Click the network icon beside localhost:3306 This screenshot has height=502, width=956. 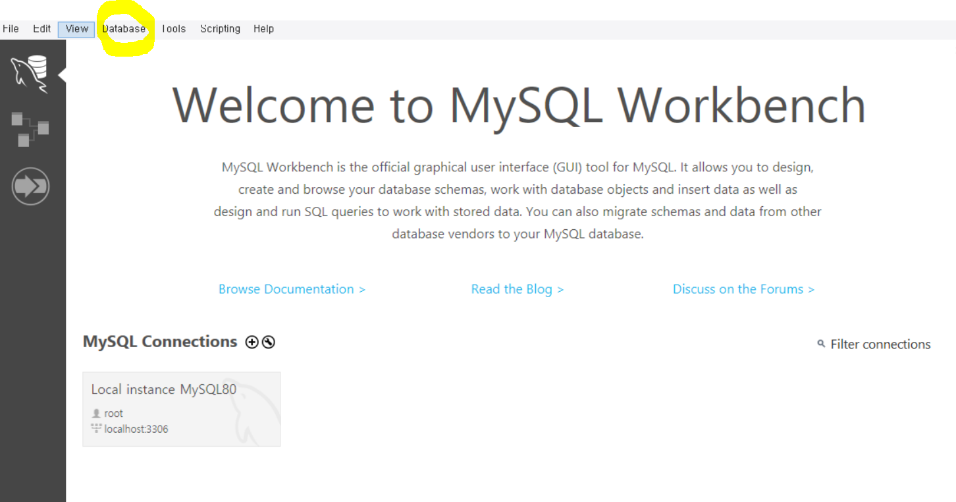pos(96,429)
